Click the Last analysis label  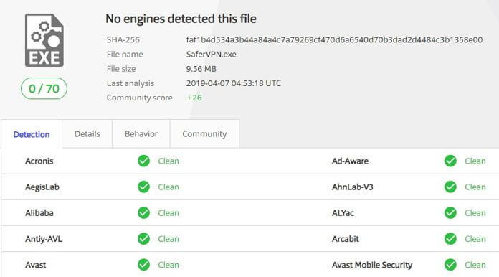coord(130,83)
